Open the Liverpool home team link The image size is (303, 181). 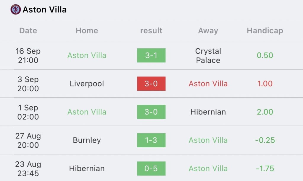(x=87, y=84)
